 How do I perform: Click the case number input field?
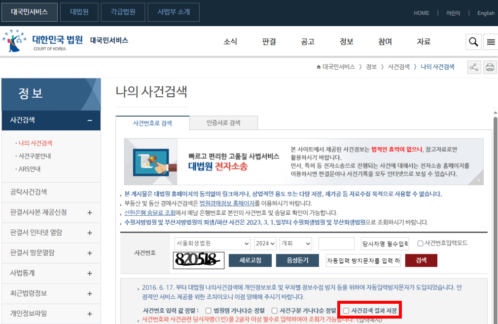[x=336, y=243]
